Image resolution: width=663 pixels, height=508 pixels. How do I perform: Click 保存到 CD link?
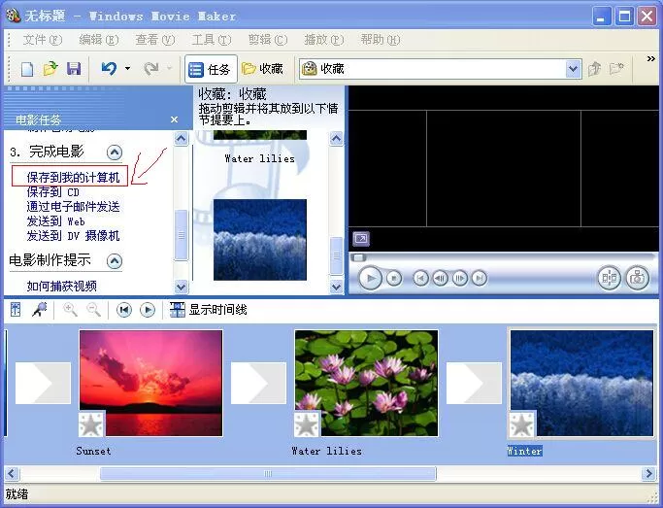pyautogui.click(x=52, y=192)
